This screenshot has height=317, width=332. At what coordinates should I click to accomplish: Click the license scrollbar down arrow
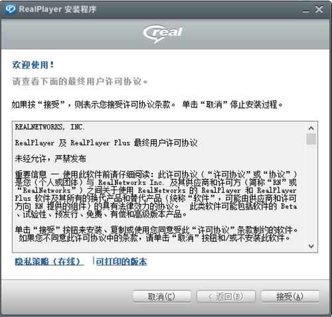[x=311, y=246]
